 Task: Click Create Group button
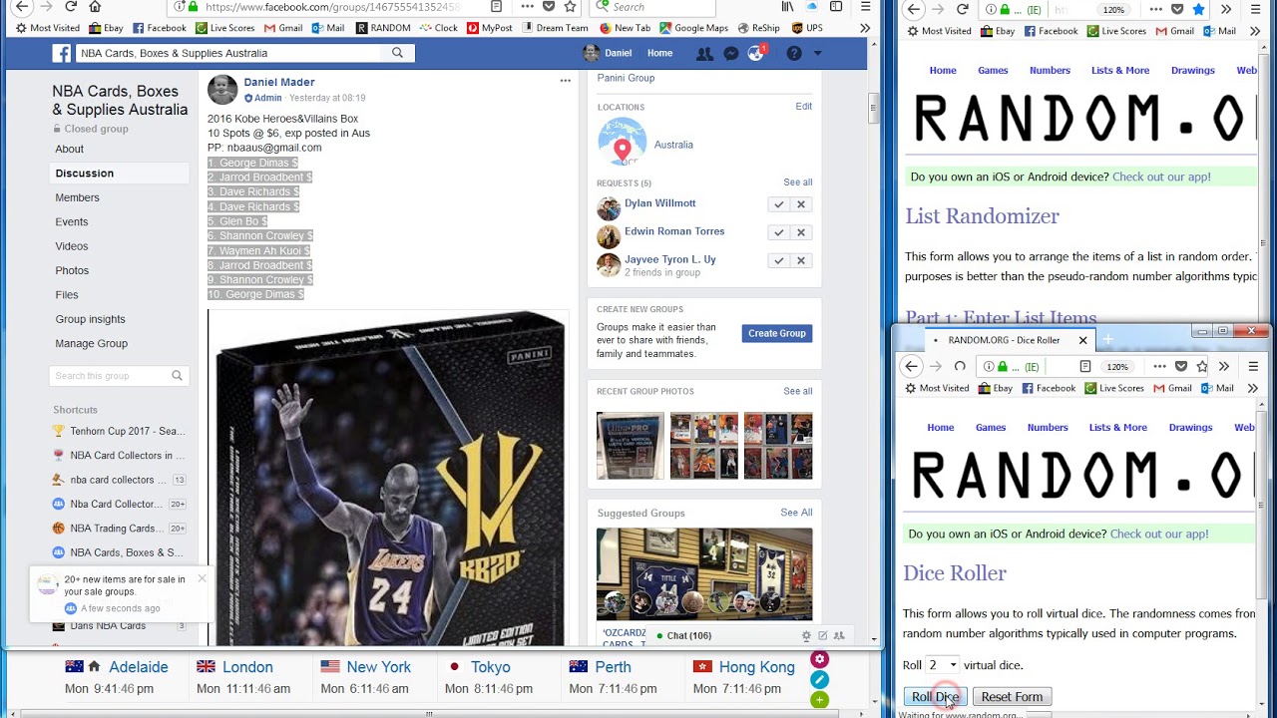(777, 333)
